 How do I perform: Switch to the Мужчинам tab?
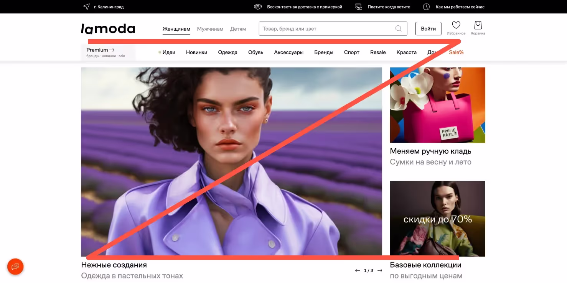point(210,29)
